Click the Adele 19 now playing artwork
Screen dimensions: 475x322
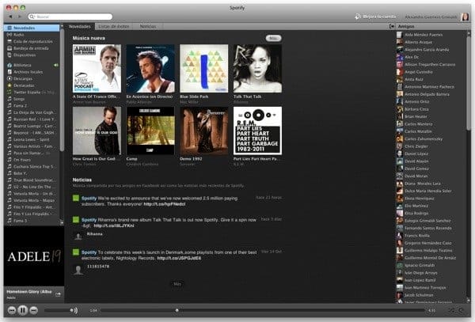pyautogui.click(x=34, y=256)
